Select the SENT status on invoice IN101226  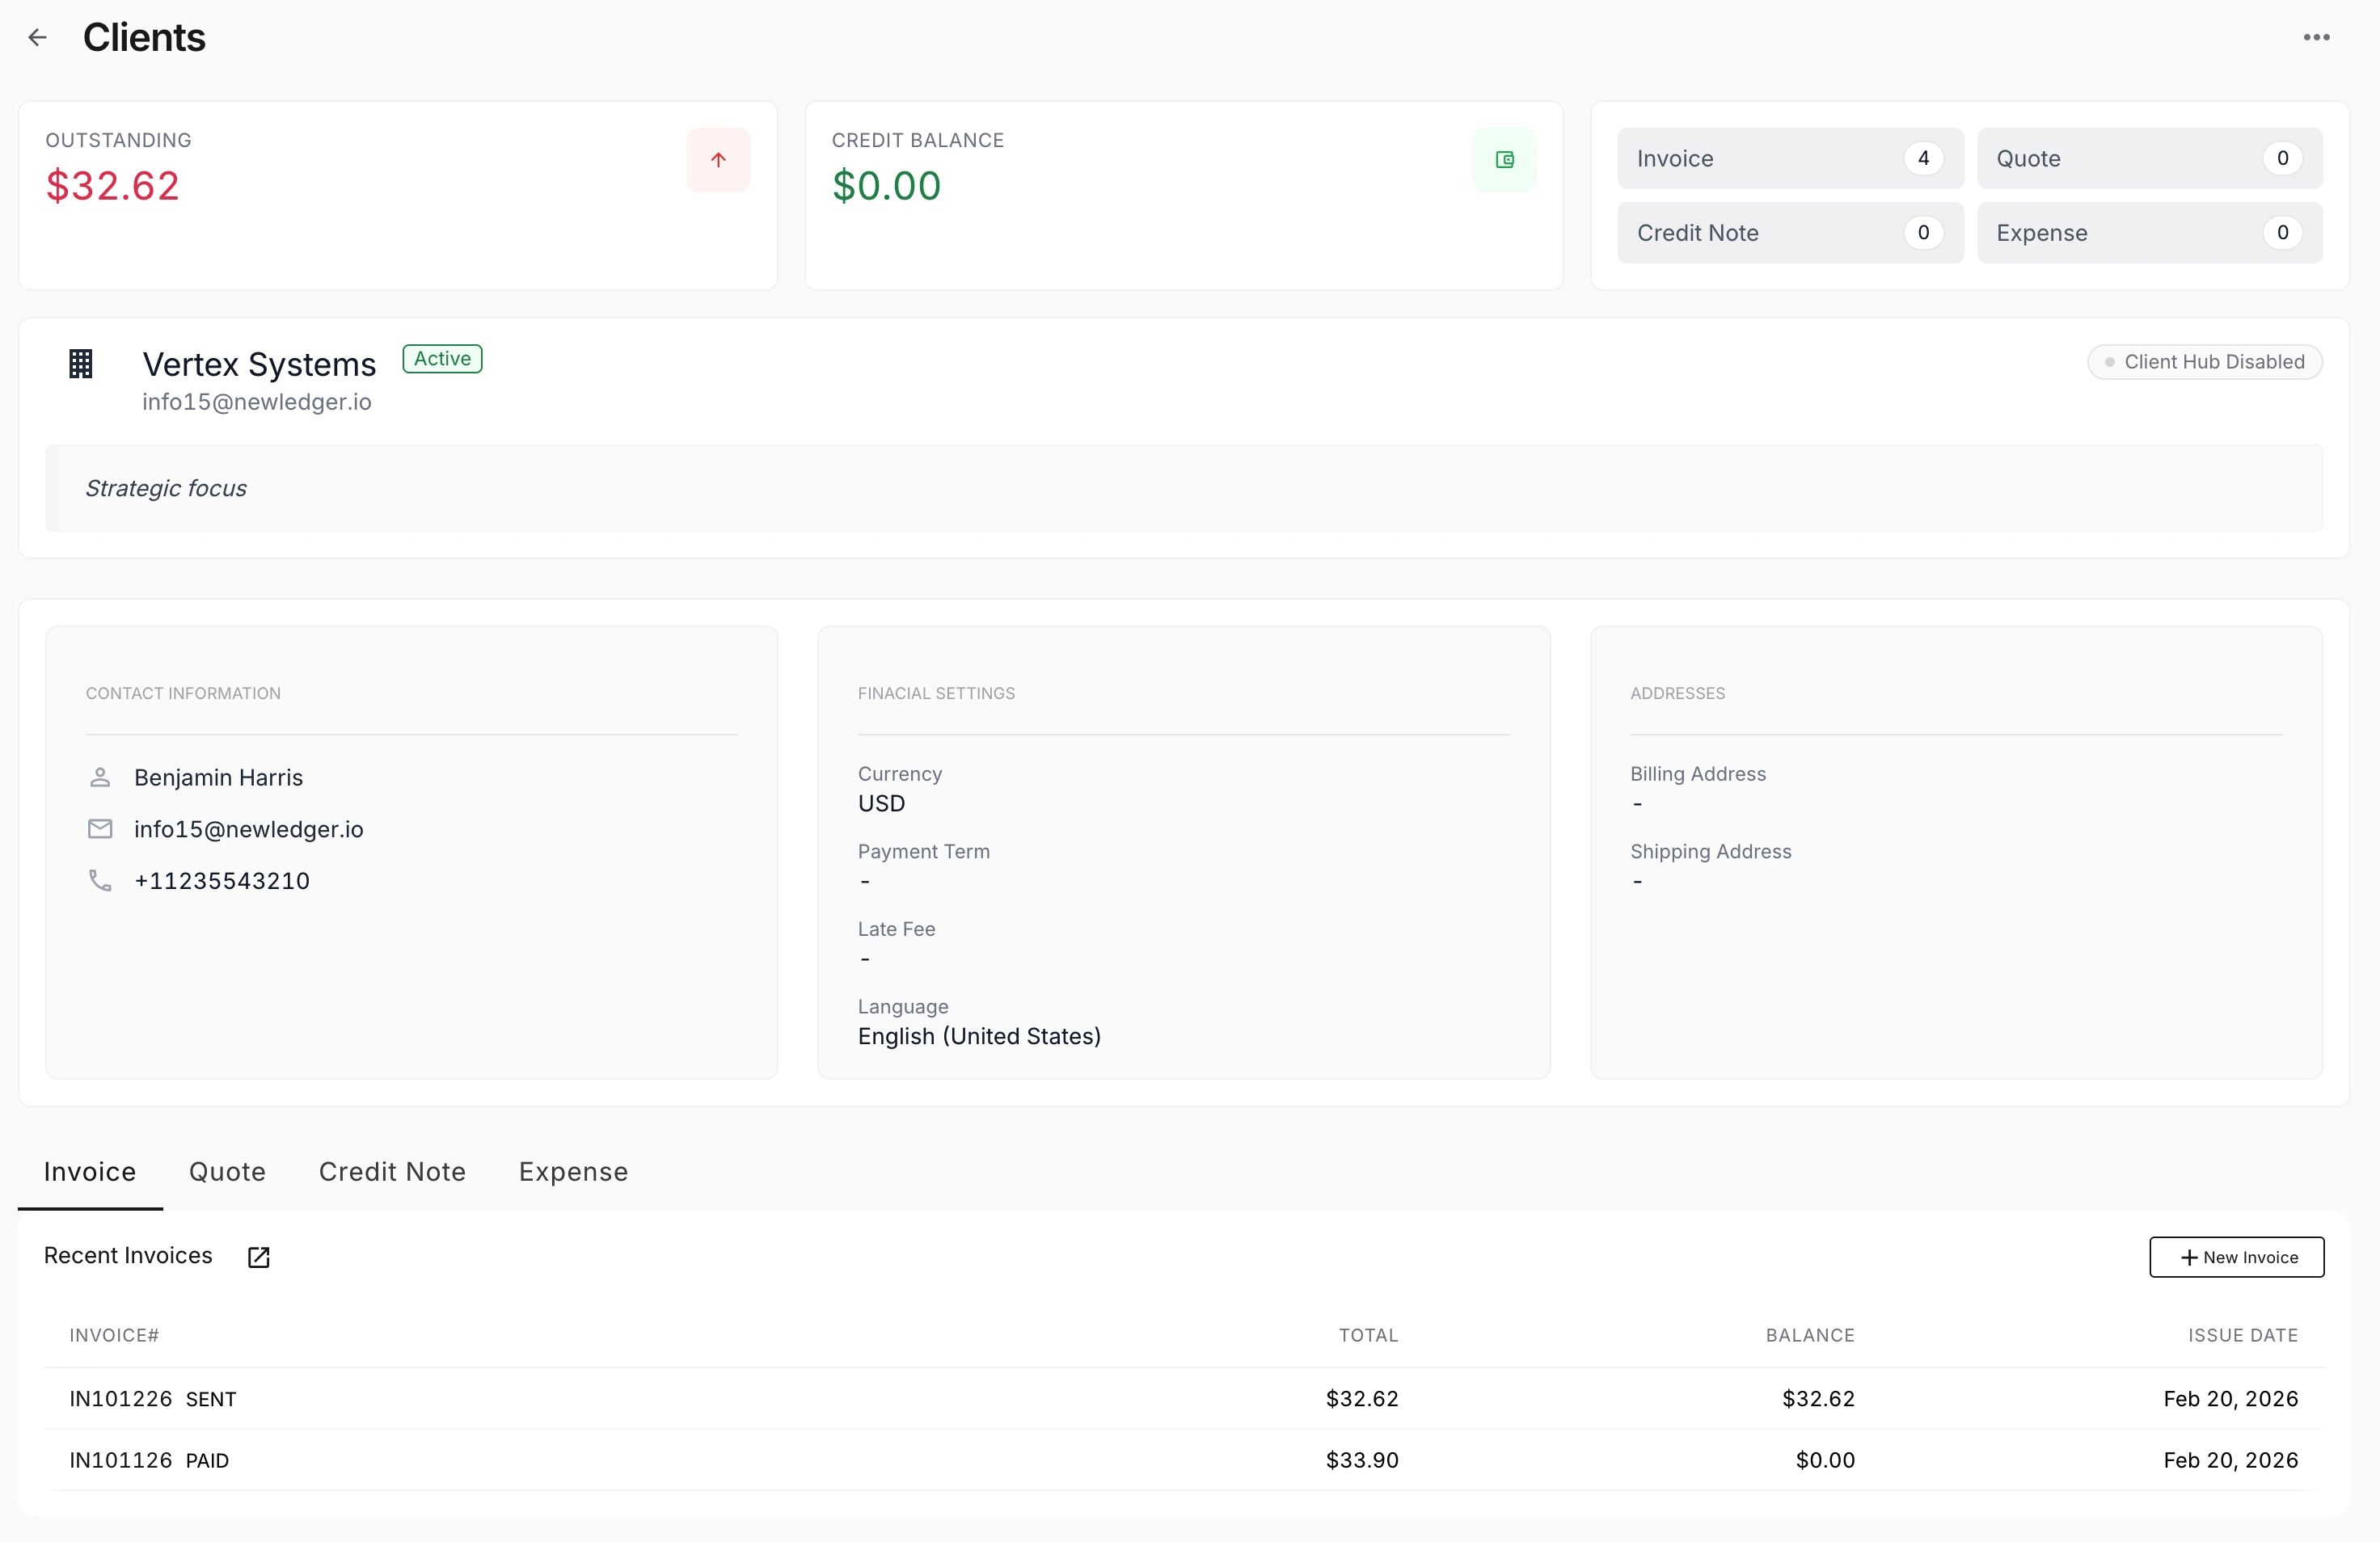coord(211,1399)
